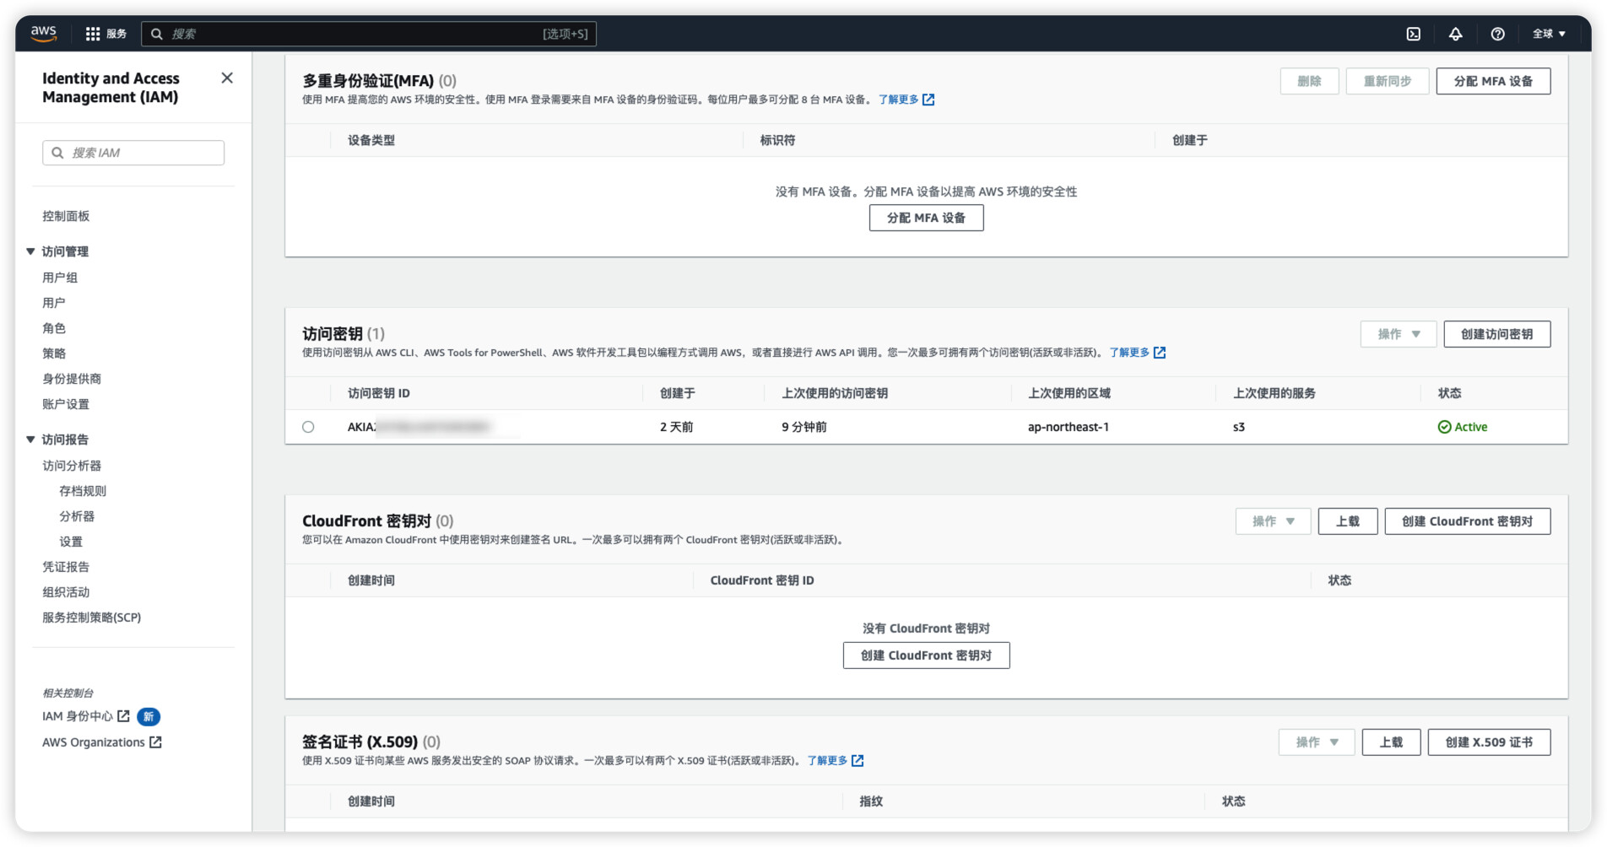1607x847 pixels.
Task: Click the ap-northeast-1 region cell
Action: 1069,427
